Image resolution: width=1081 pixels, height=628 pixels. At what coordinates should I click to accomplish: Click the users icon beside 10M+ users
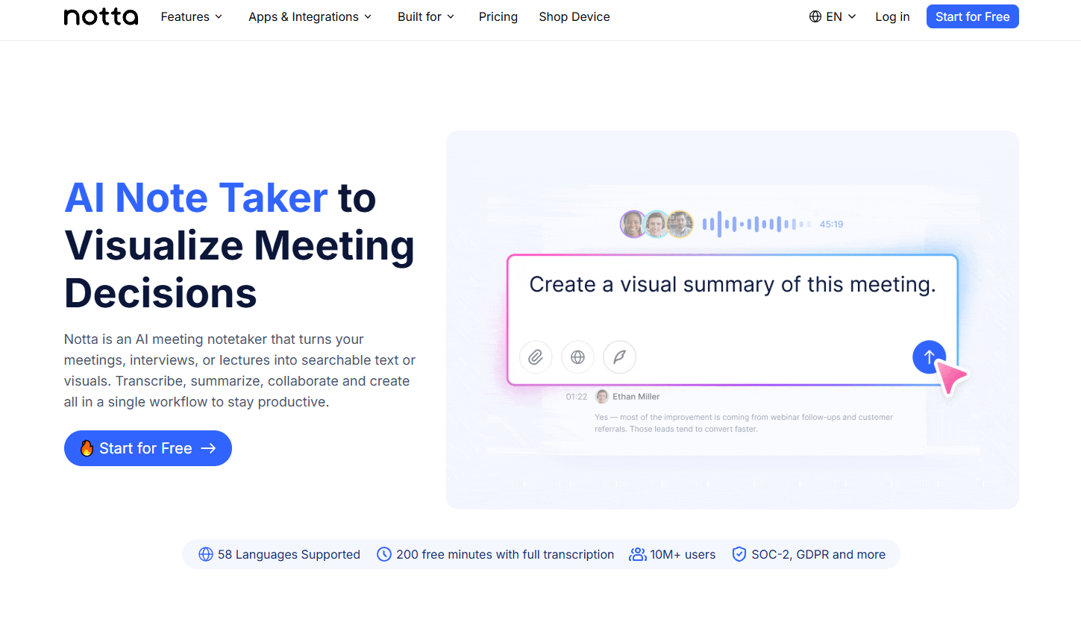point(638,554)
